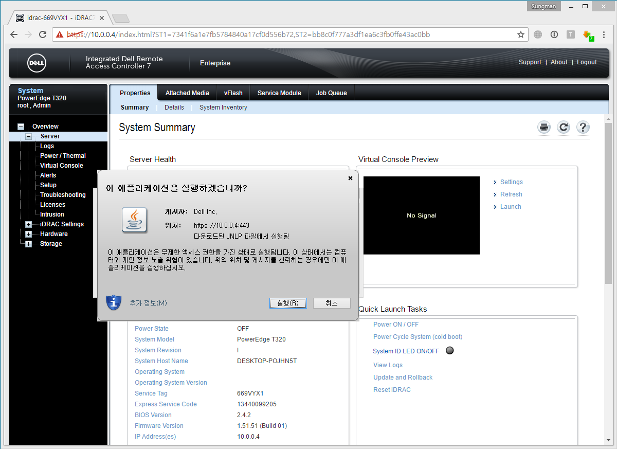Select Logs in the sidebar tree
617x449 pixels.
[x=47, y=146]
